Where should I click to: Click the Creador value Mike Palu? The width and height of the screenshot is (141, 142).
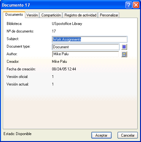pos(59,62)
